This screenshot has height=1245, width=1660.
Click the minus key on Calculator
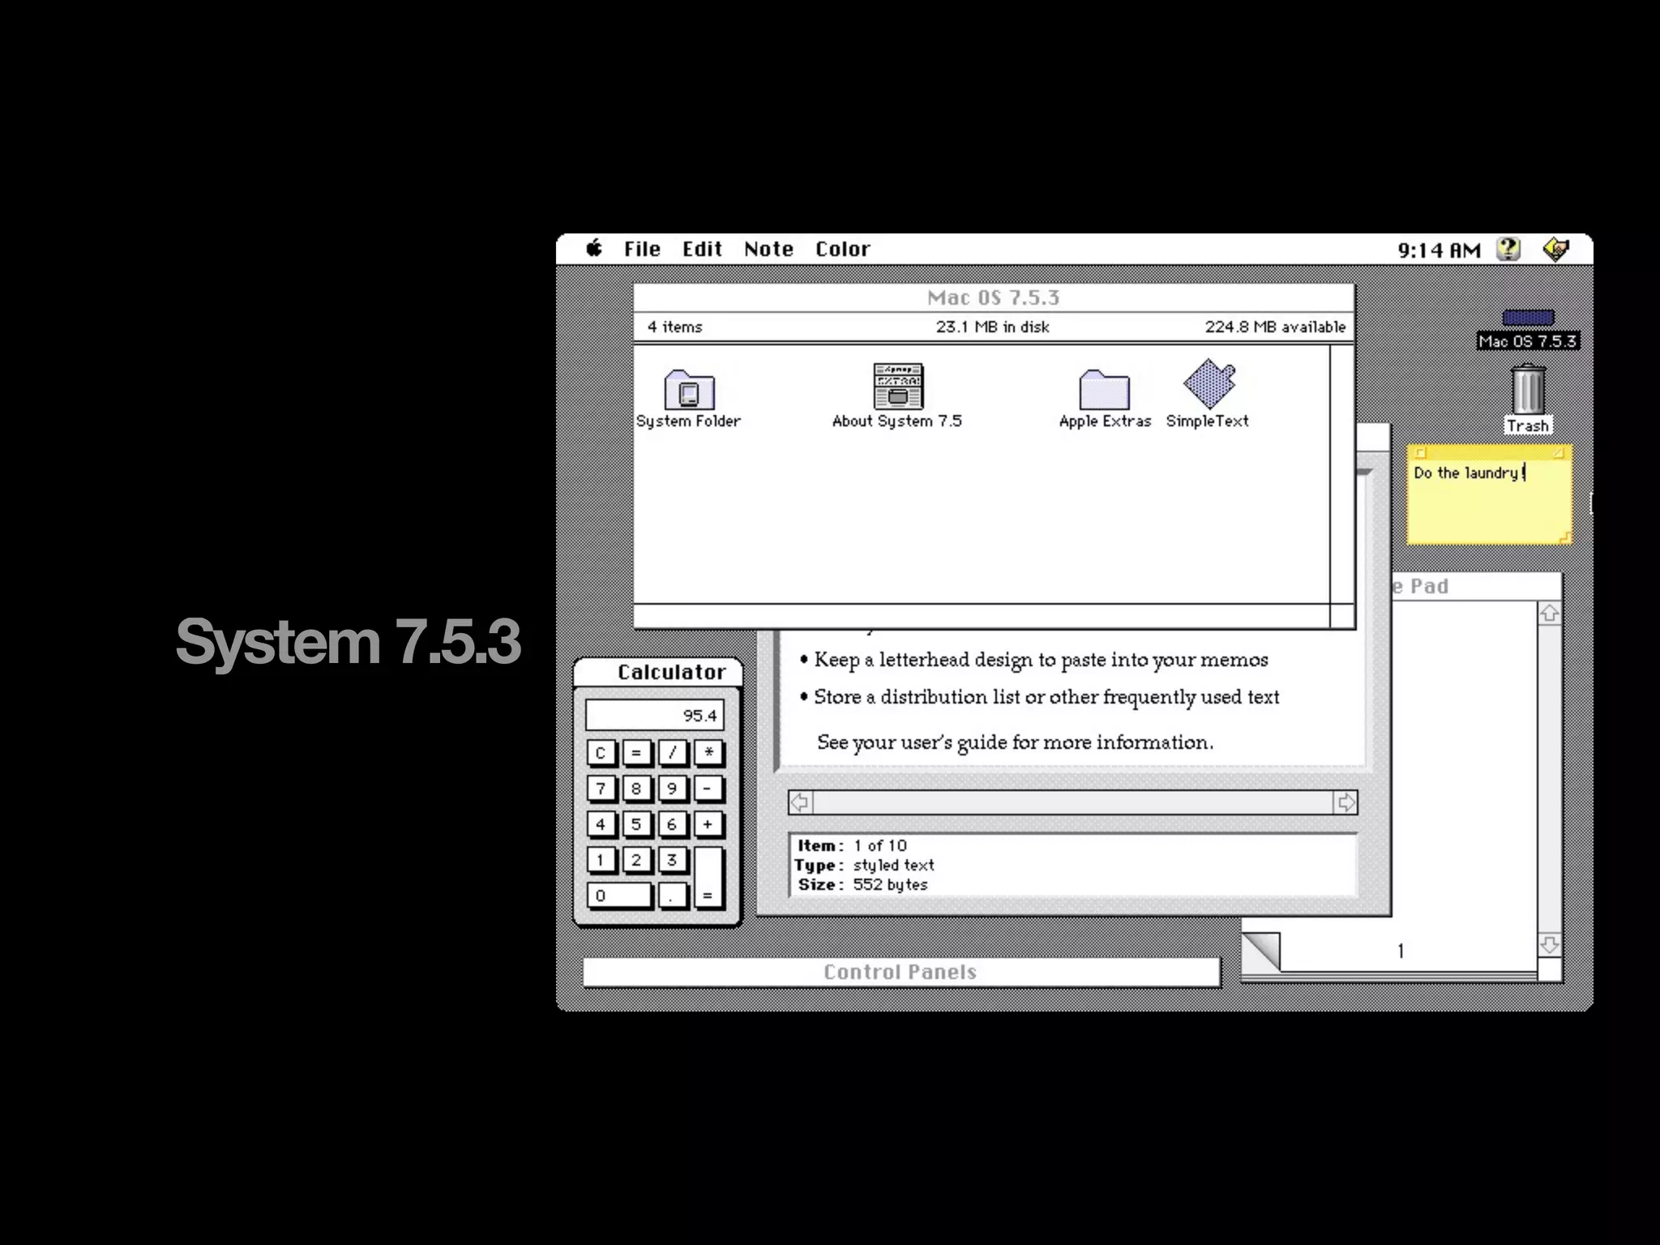[708, 789]
